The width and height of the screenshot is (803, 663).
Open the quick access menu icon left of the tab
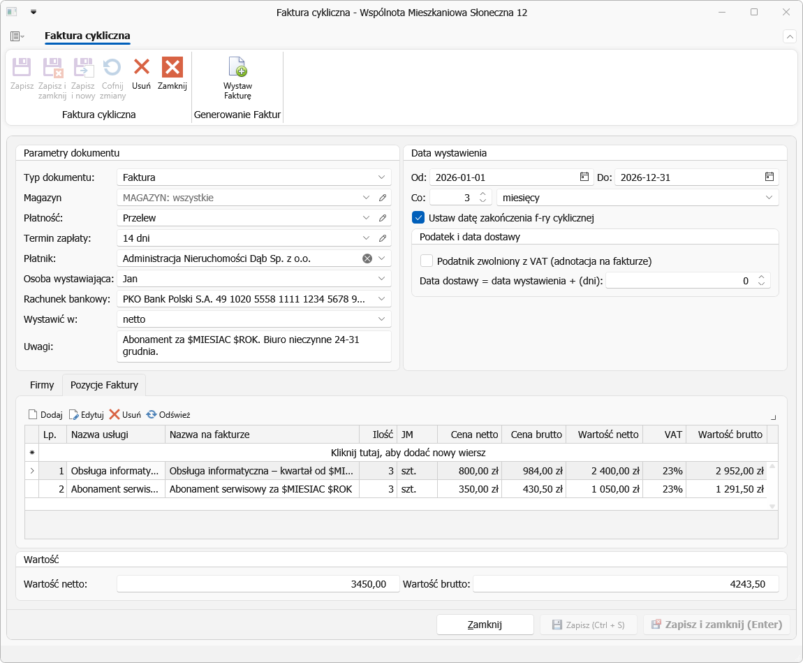click(x=17, y=36)
